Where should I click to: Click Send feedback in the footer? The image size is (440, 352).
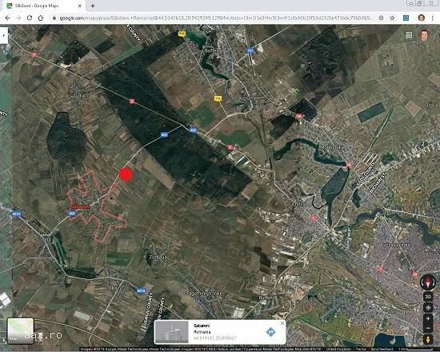coord(382,349)
